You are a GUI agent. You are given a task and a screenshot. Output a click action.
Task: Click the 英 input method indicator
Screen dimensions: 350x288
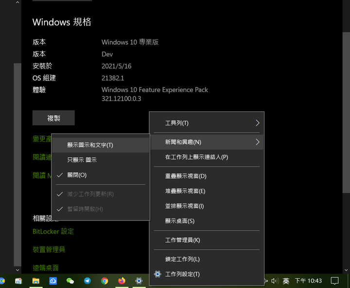pyautogui.click(x=286, y=281)
